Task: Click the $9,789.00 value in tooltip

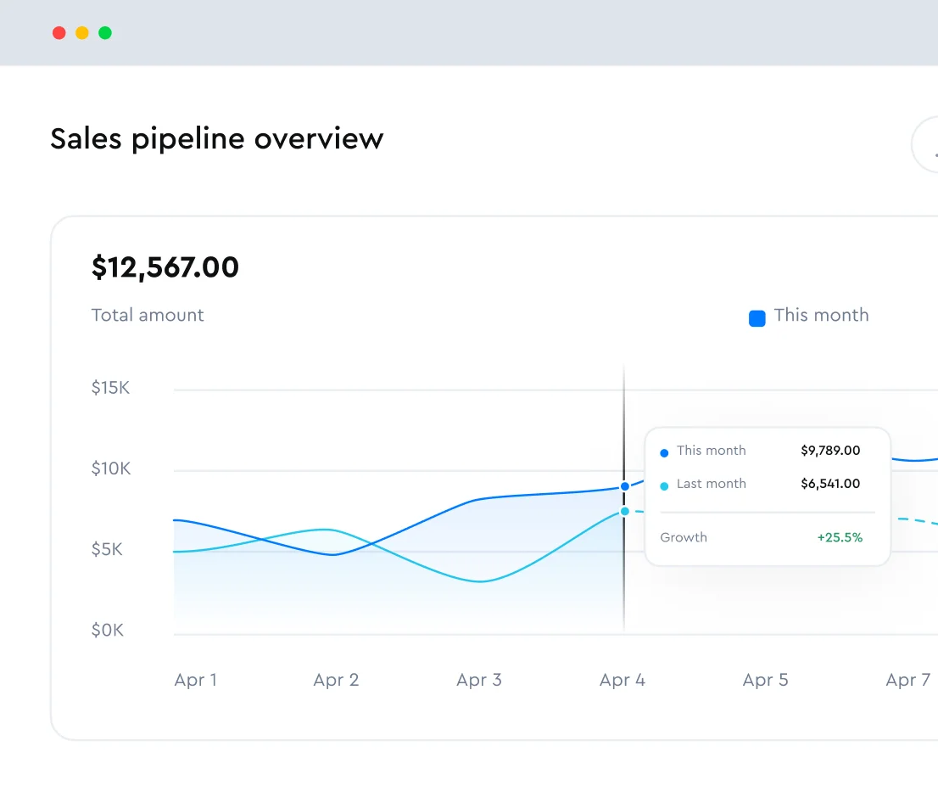Action: [x=830, y=451]
